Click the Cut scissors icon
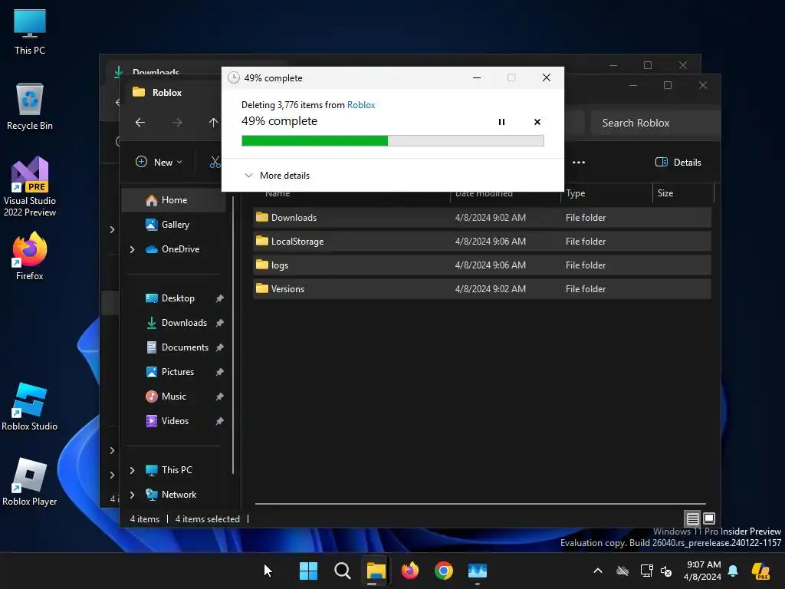Image resolution: width=785 pixels, height=589 pixels. (215, 163)
